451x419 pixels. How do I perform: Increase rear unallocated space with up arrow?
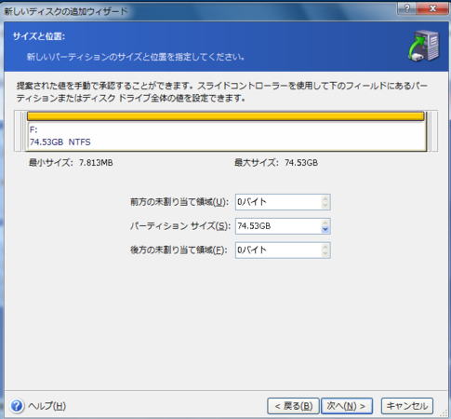[x=325, y=247]
